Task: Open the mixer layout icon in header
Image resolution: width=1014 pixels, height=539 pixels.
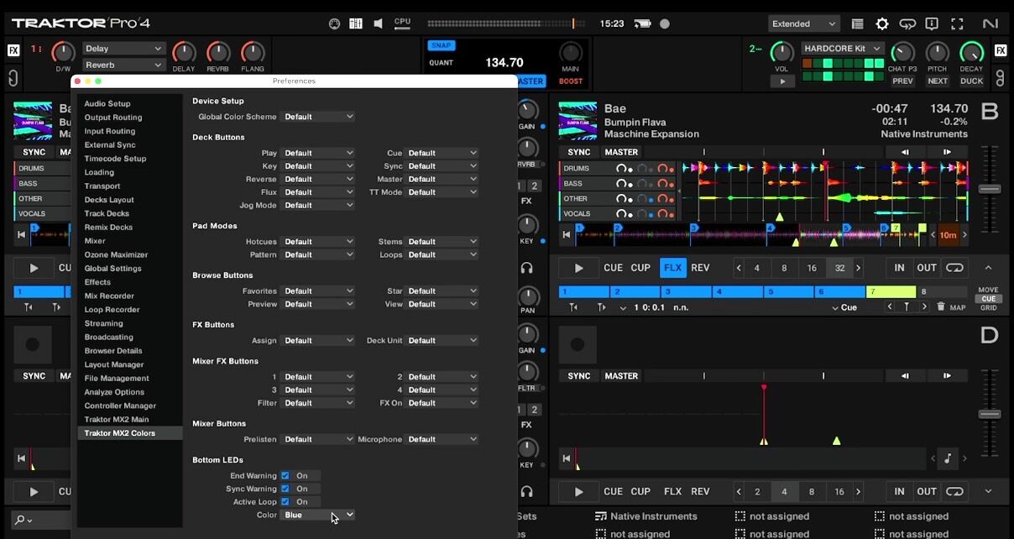Action: pyautogui.click(x=356, y=24)
